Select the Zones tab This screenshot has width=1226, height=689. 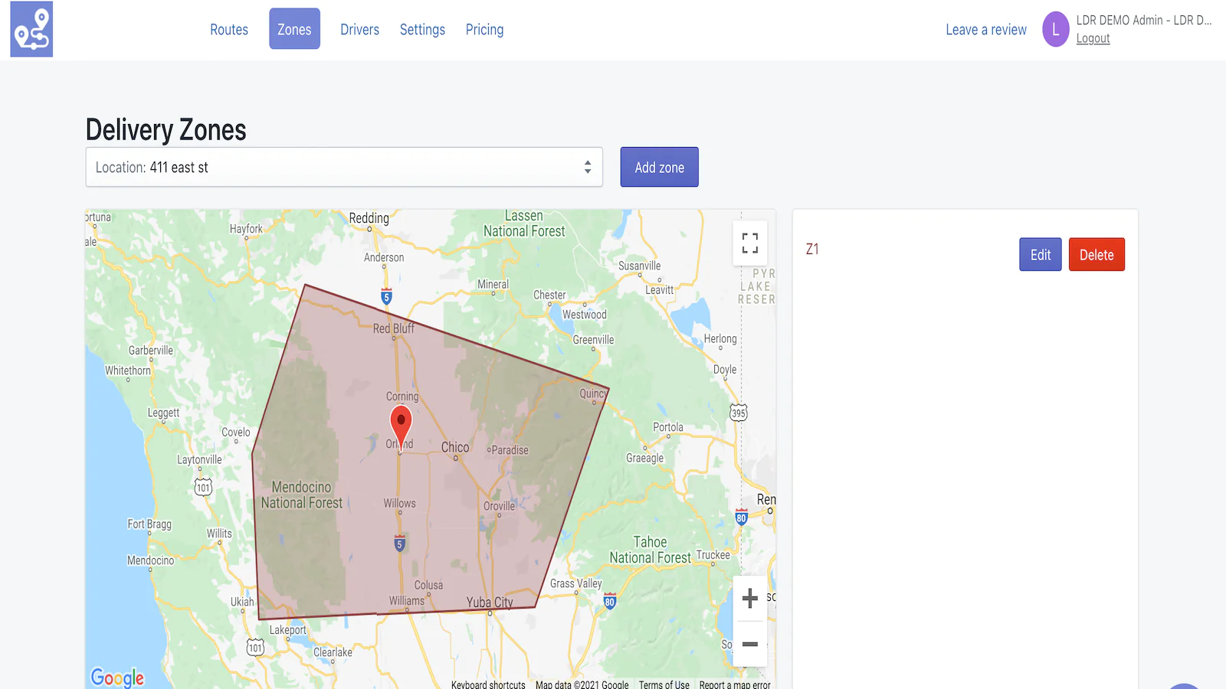pyautogui.click(x=294, y=30)
